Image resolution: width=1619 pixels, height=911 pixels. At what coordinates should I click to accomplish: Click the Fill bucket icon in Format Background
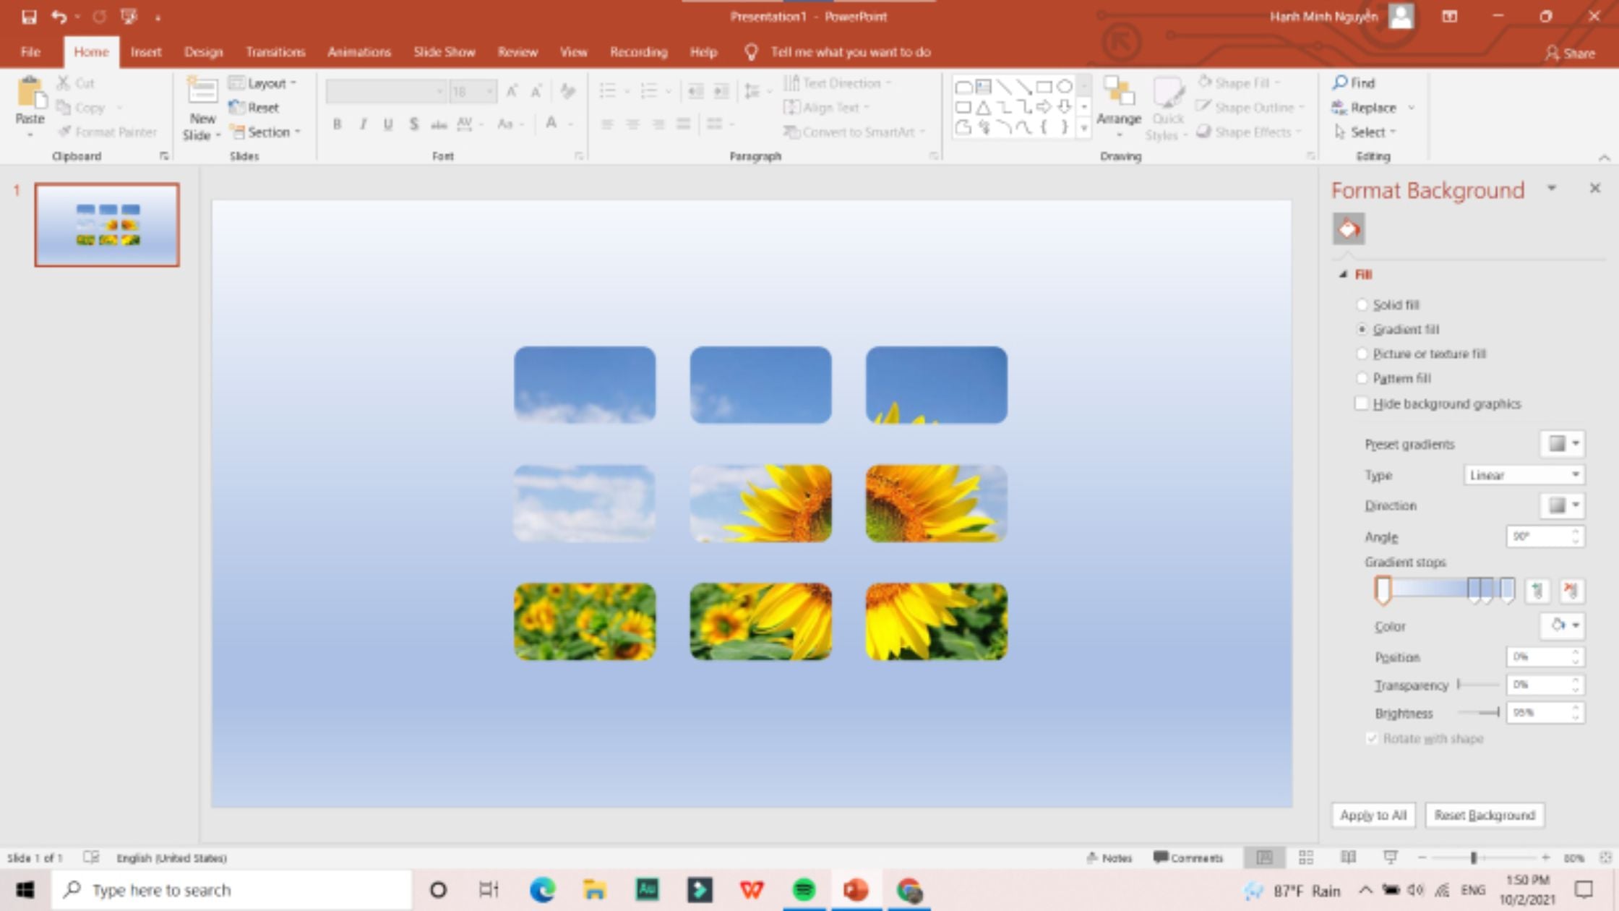[x=1348, y=229]
